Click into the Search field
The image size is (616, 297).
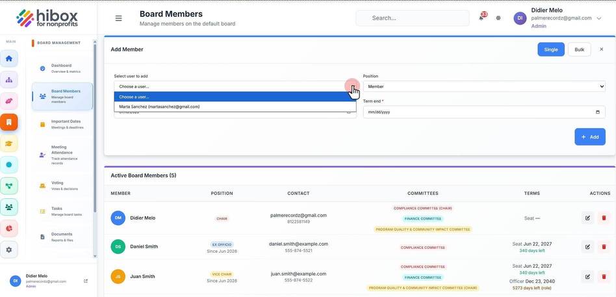413,18
